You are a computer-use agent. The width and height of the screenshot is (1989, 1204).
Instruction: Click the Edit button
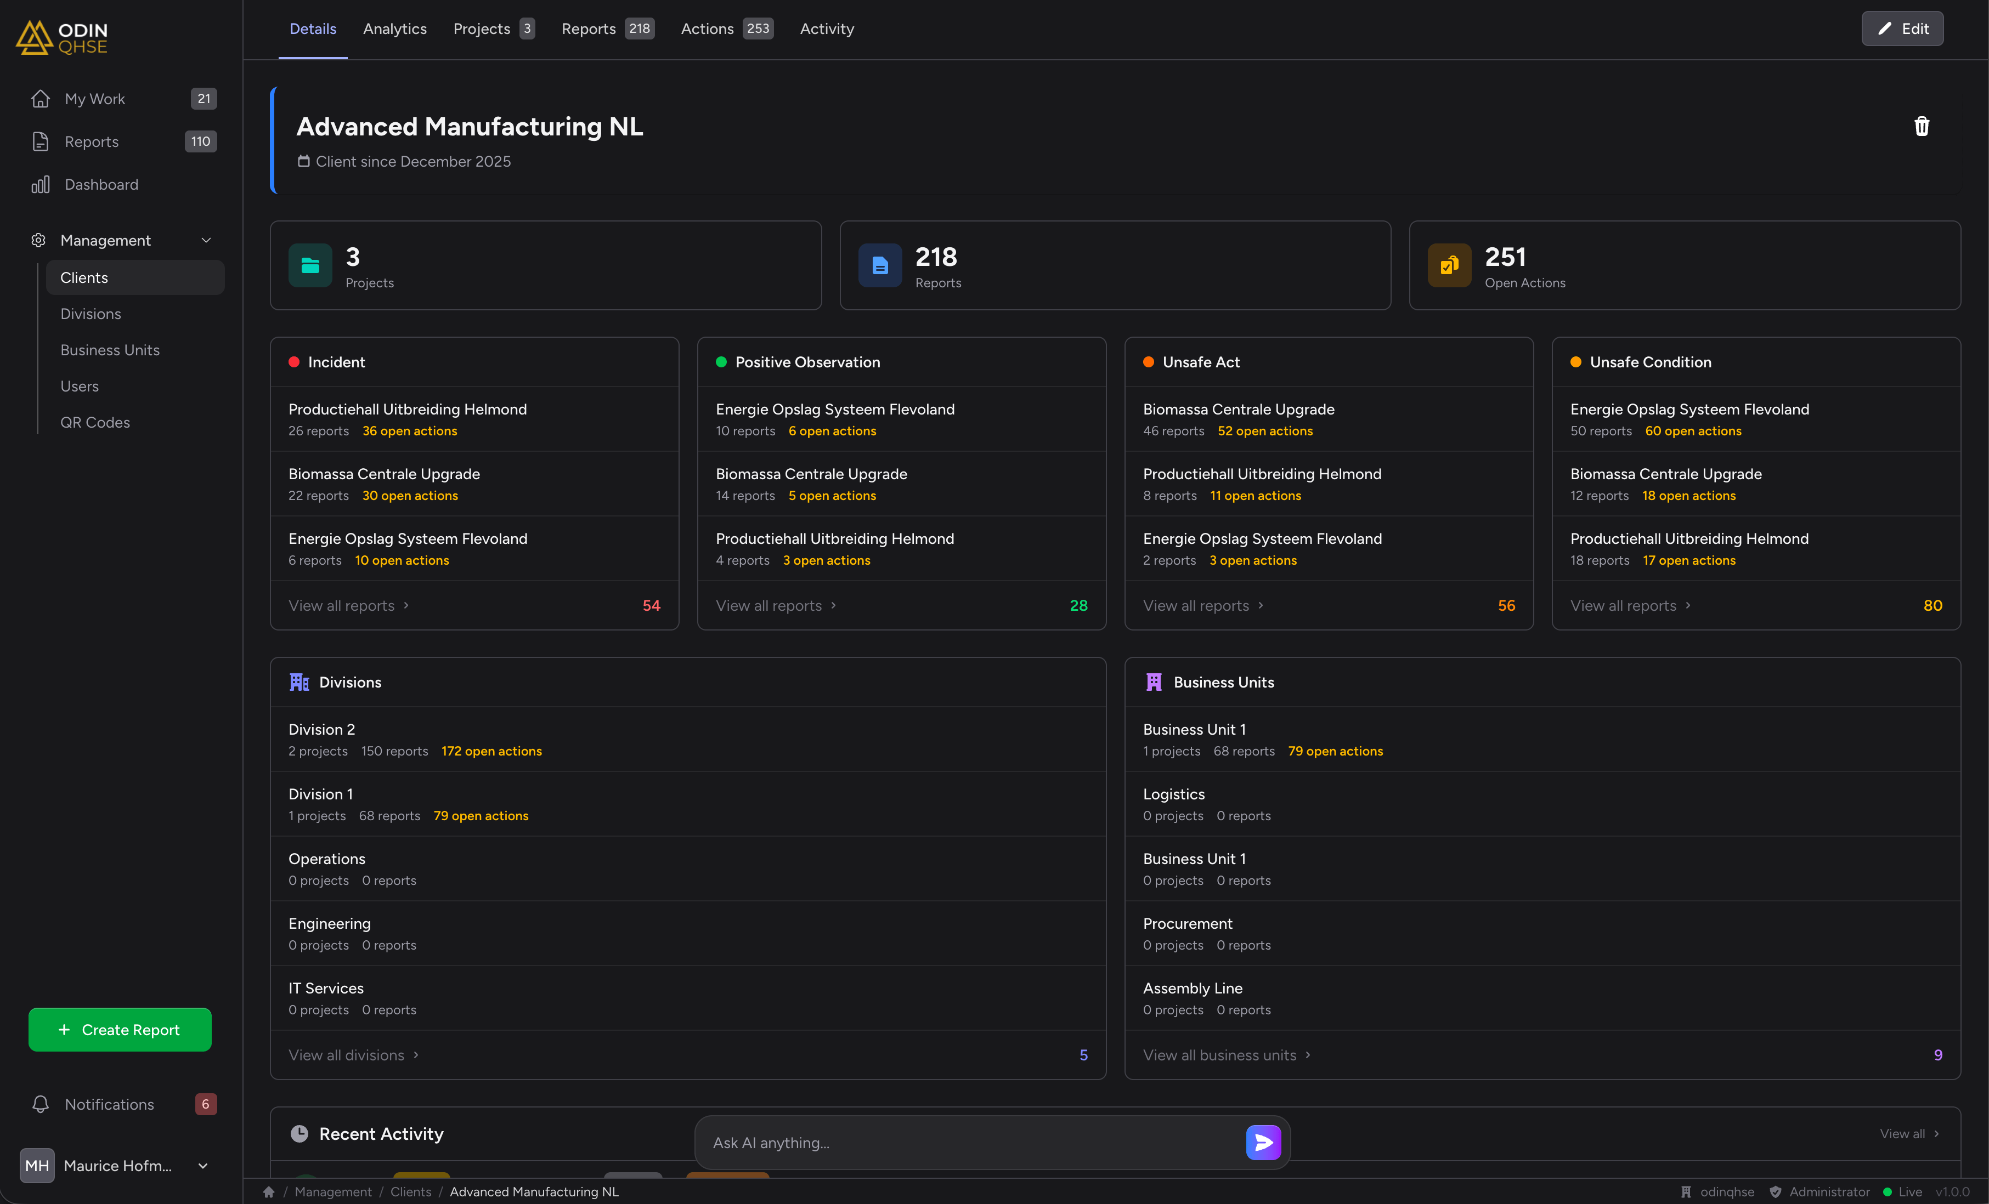1902,29
